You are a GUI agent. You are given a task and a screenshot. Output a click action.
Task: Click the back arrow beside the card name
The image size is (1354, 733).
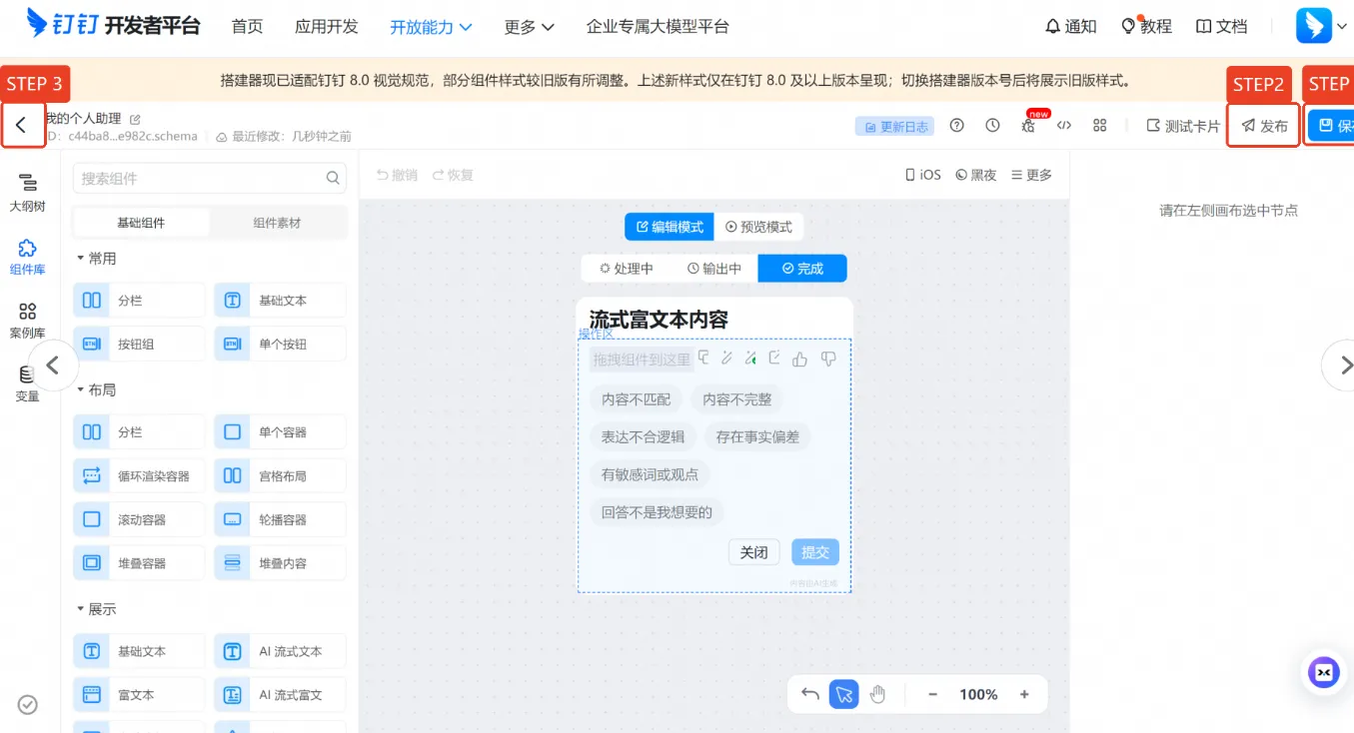[21, 126]
